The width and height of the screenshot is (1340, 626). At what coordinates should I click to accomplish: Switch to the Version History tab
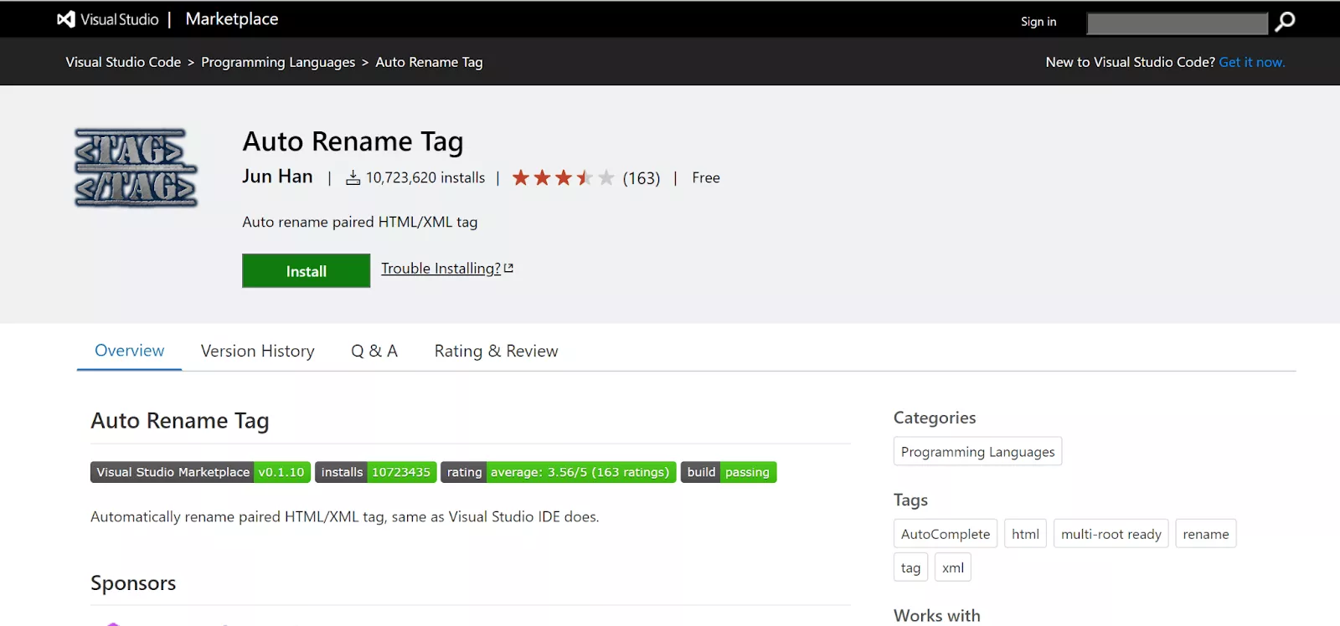point(257,351)
